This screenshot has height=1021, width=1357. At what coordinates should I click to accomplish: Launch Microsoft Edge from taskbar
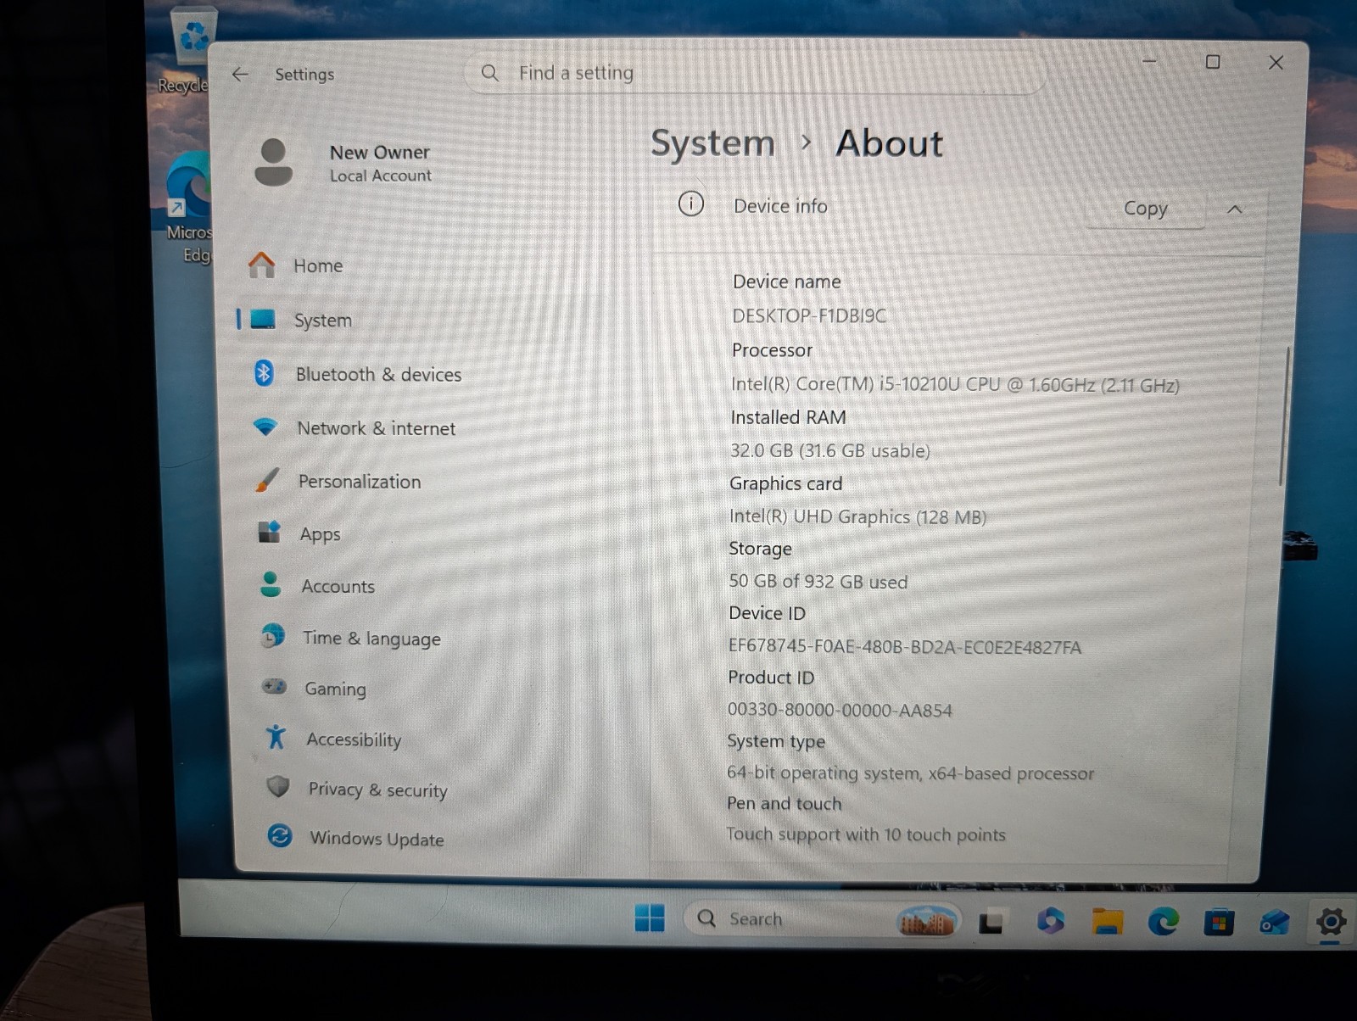click(x=1163, y=921)
